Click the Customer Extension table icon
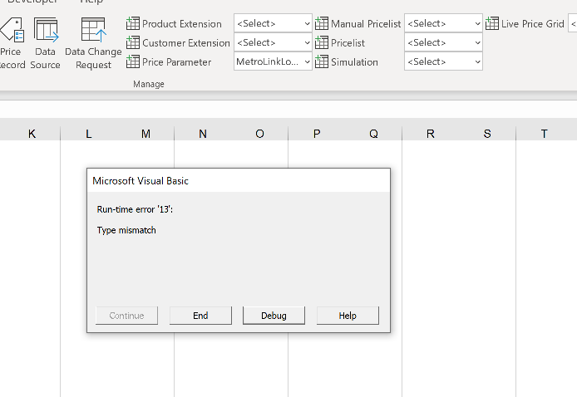Screen dimensions: 577x397 [133, 42]
